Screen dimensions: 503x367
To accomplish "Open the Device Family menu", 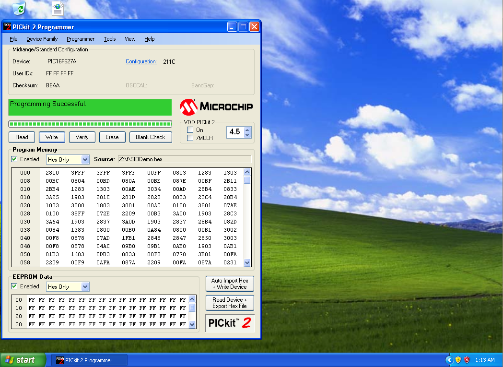I will tap(41, 39).
